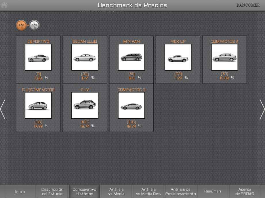
Task: Select the Comparativo Histórico tab
Action: point(84,191)
